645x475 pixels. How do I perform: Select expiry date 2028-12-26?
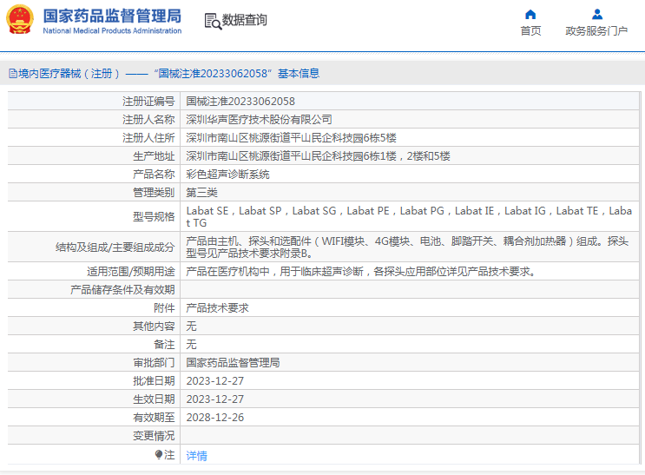click(214, 418)
